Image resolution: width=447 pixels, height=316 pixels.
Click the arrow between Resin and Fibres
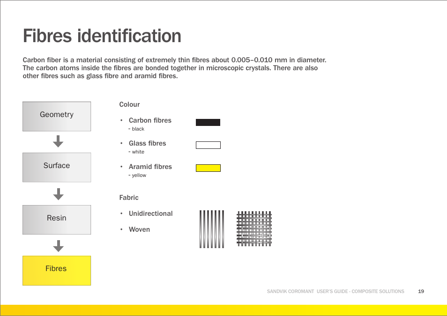[x=58, y=246]
